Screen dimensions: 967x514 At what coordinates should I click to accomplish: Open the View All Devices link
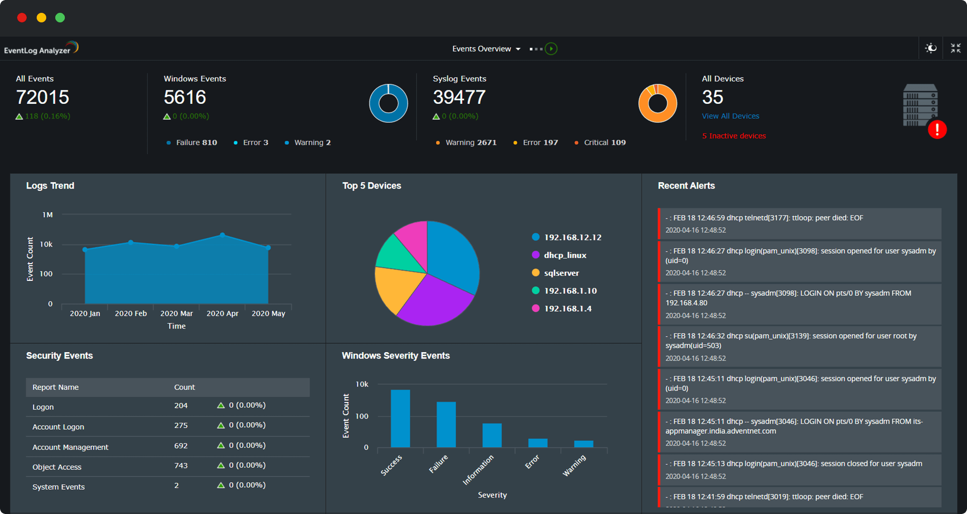[x=730, y=116]
